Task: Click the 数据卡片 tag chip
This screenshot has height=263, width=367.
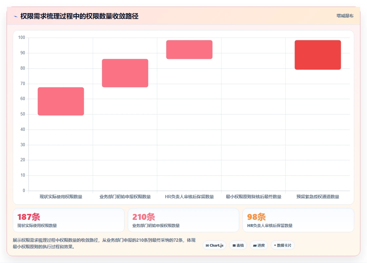Action: [x=282, y=245]
